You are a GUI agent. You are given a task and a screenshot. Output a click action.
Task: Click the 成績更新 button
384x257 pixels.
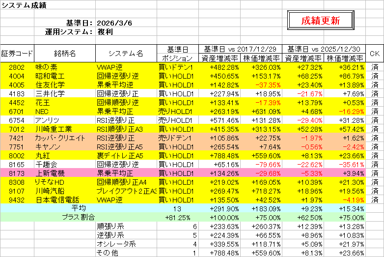tap(321, 20)
